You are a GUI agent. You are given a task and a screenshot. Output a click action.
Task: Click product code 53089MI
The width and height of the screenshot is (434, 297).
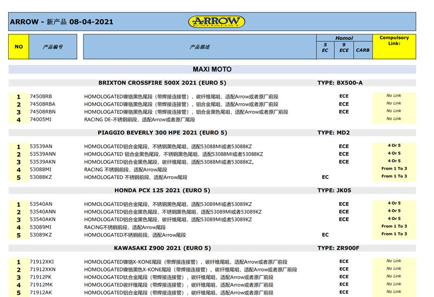[40, 227]
